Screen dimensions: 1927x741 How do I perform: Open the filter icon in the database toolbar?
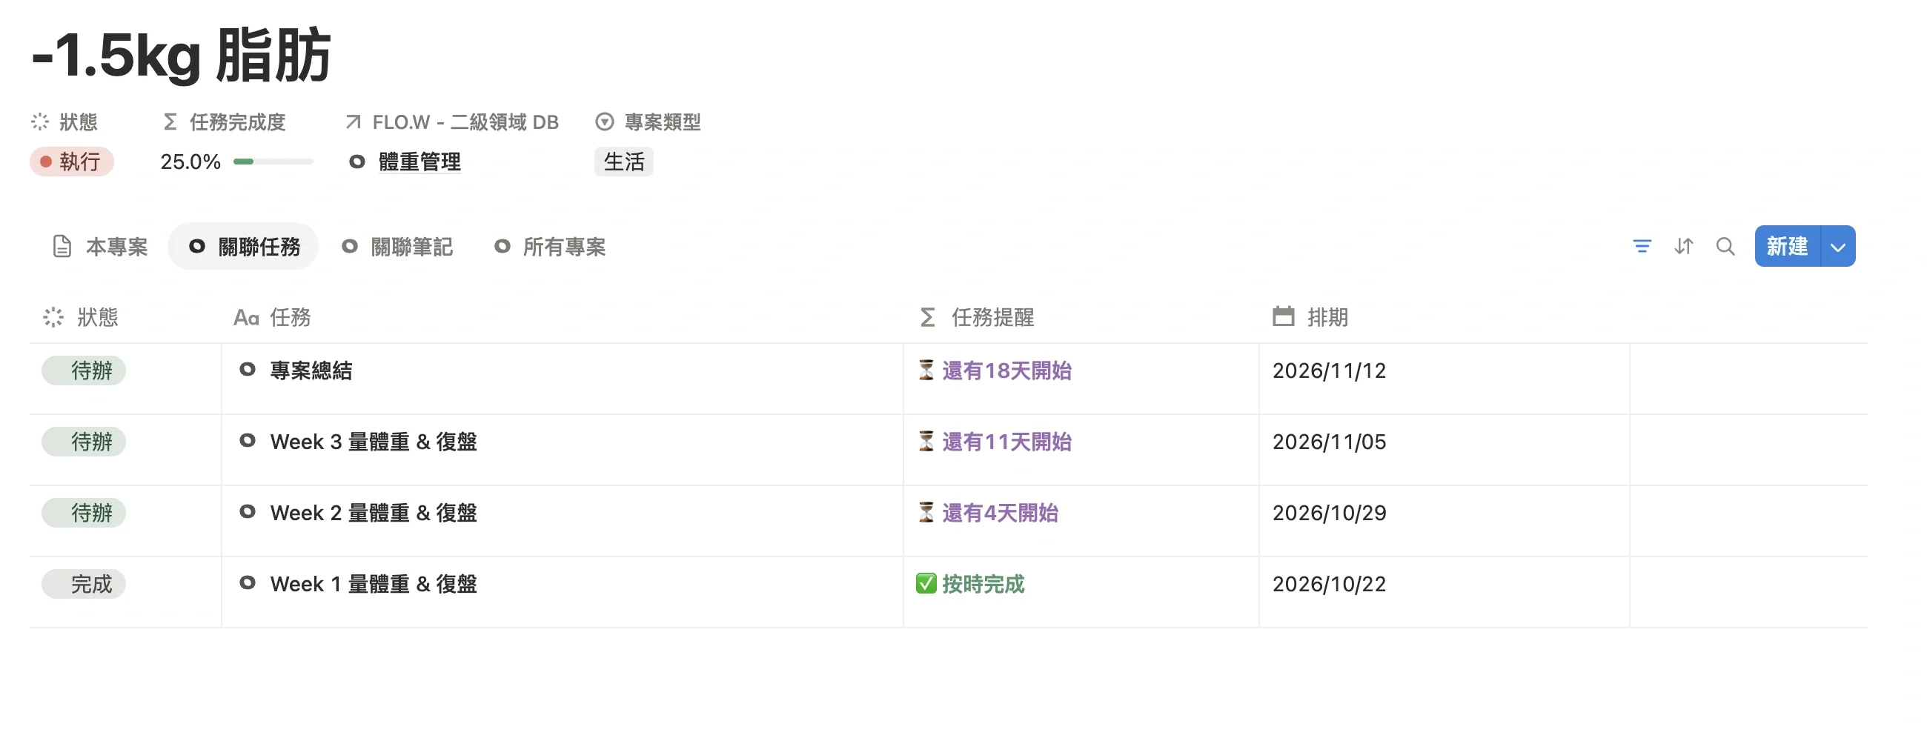(x=1641, y=246)
